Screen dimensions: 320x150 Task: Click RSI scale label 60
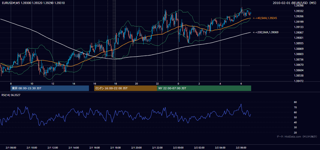(x=295, y=112)
